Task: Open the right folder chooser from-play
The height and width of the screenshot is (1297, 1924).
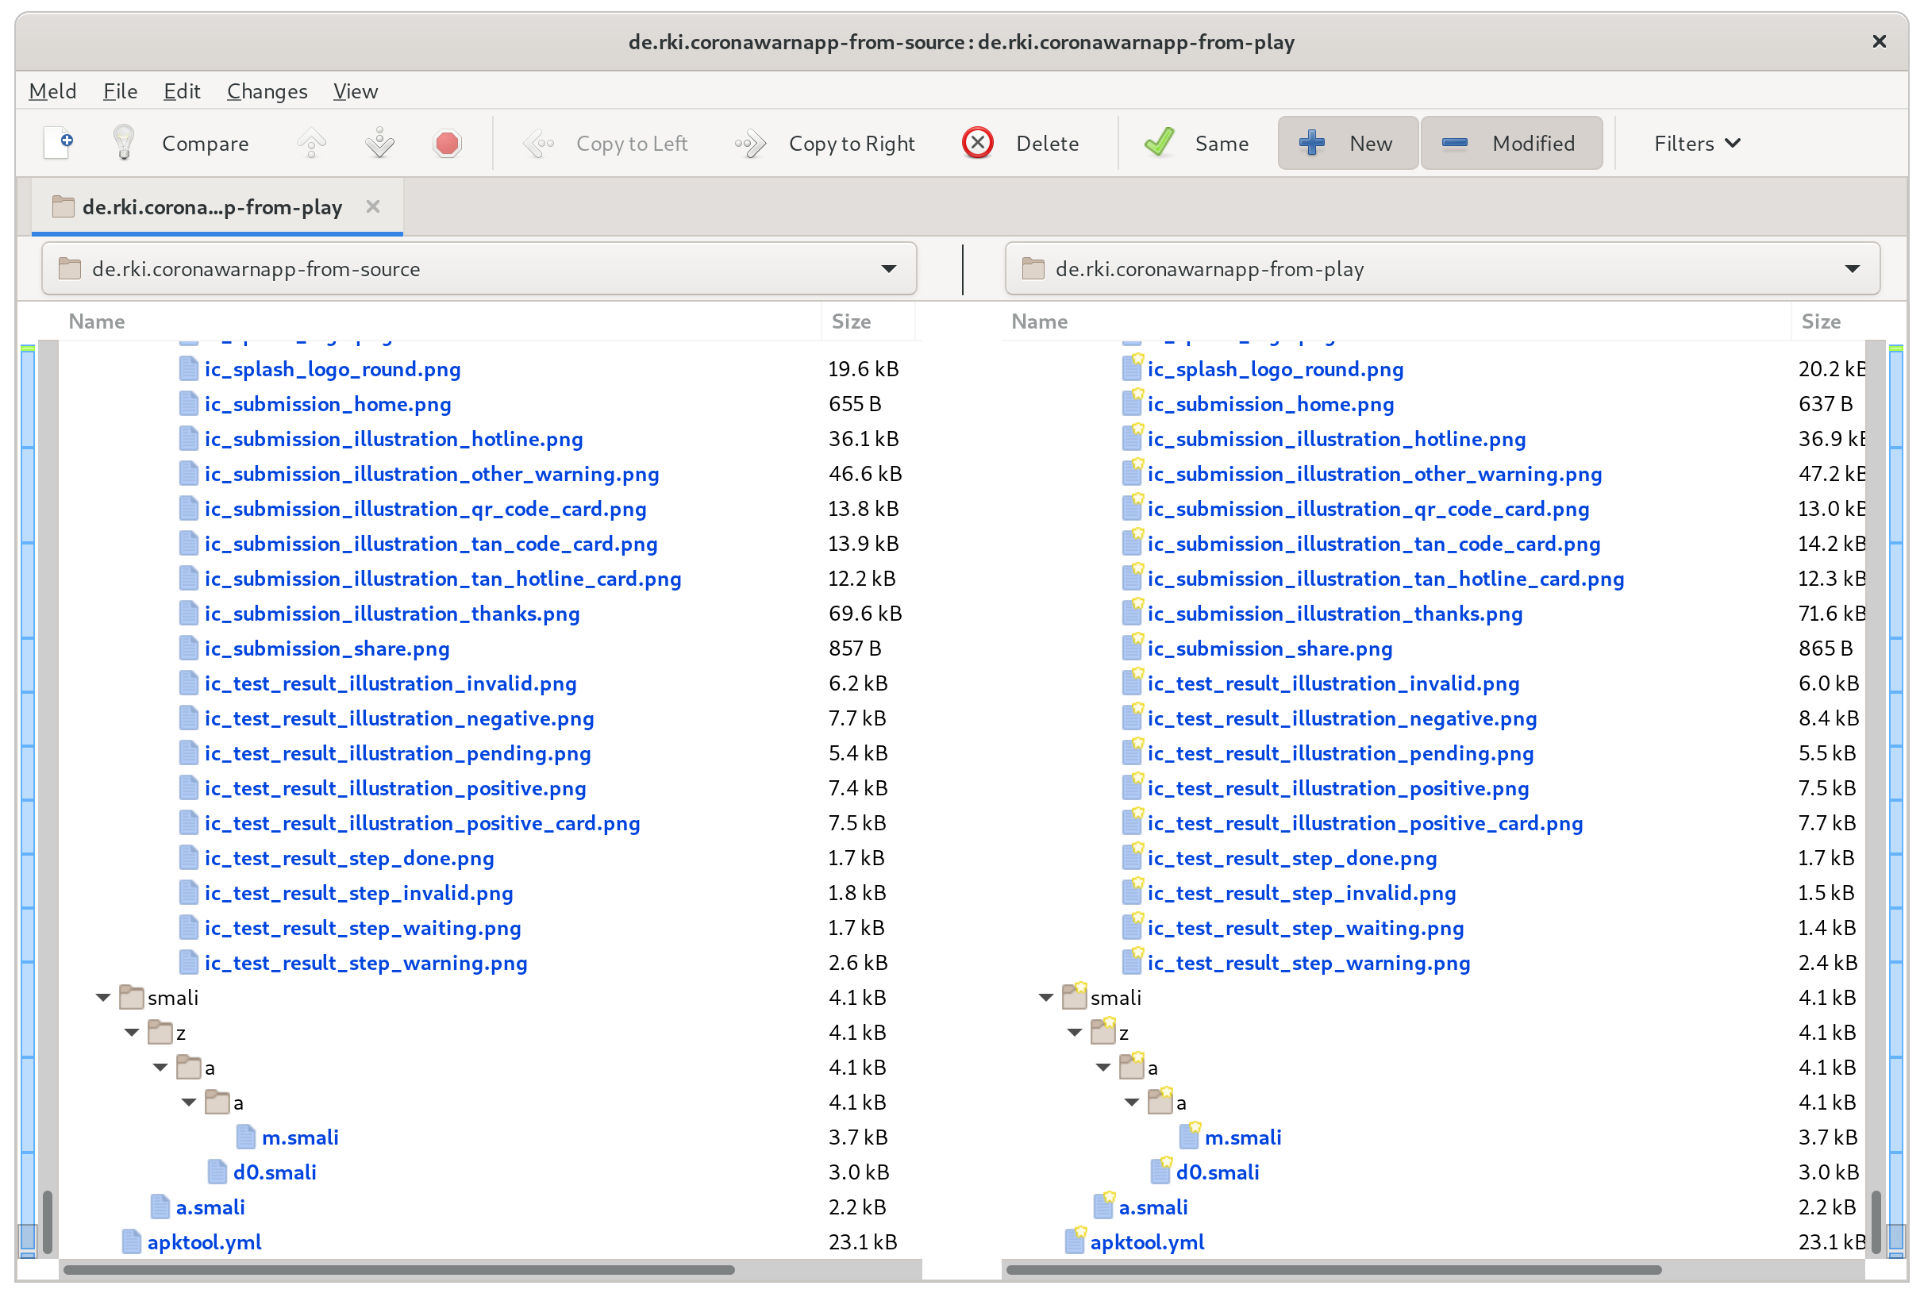Action: [x=1441, y=269]
